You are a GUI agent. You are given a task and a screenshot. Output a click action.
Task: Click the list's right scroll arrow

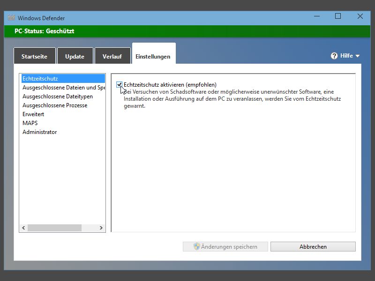point(101,228)
